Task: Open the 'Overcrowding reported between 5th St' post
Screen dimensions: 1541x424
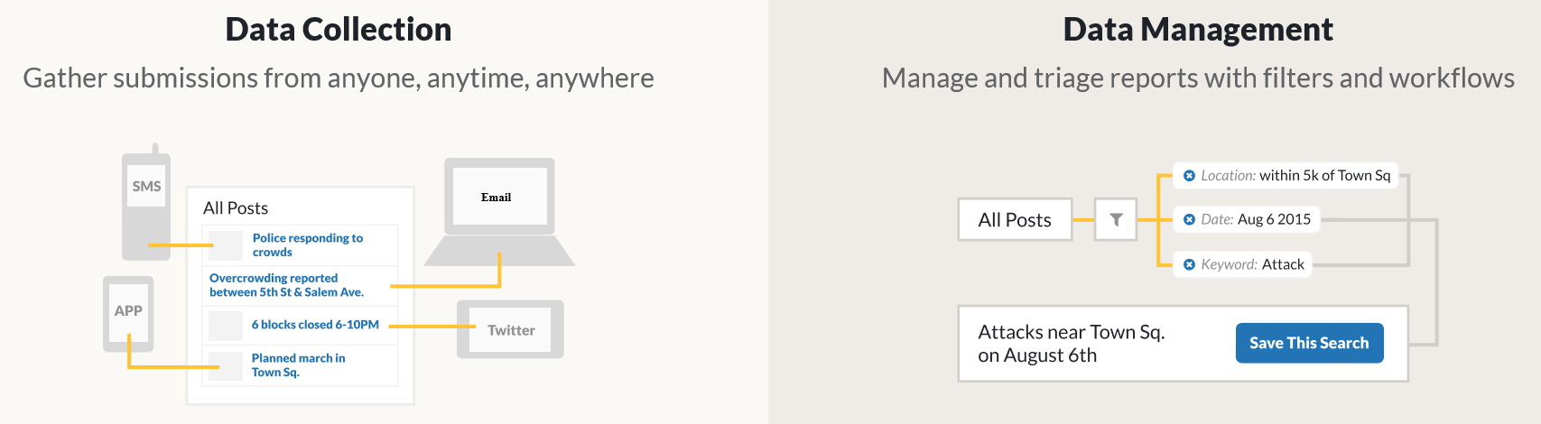Action: (286, 285)
